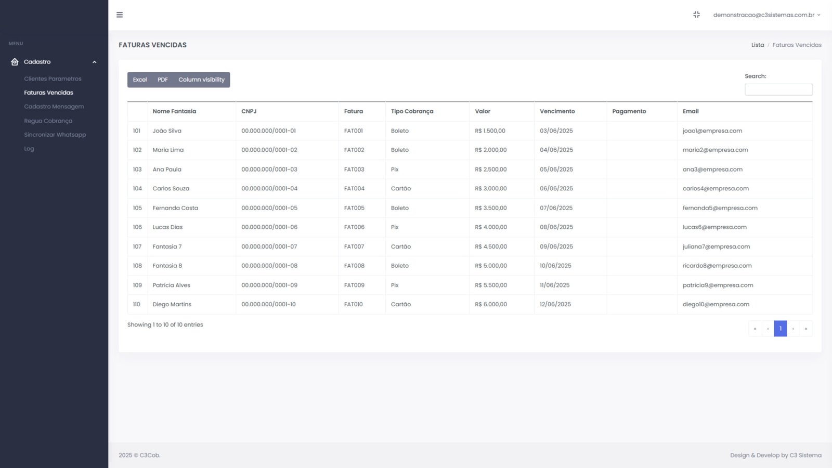Image resolution: width=832 pixels, height=468 pixels.
Task: Go to next page arrow
Action: tap(793, 329)
